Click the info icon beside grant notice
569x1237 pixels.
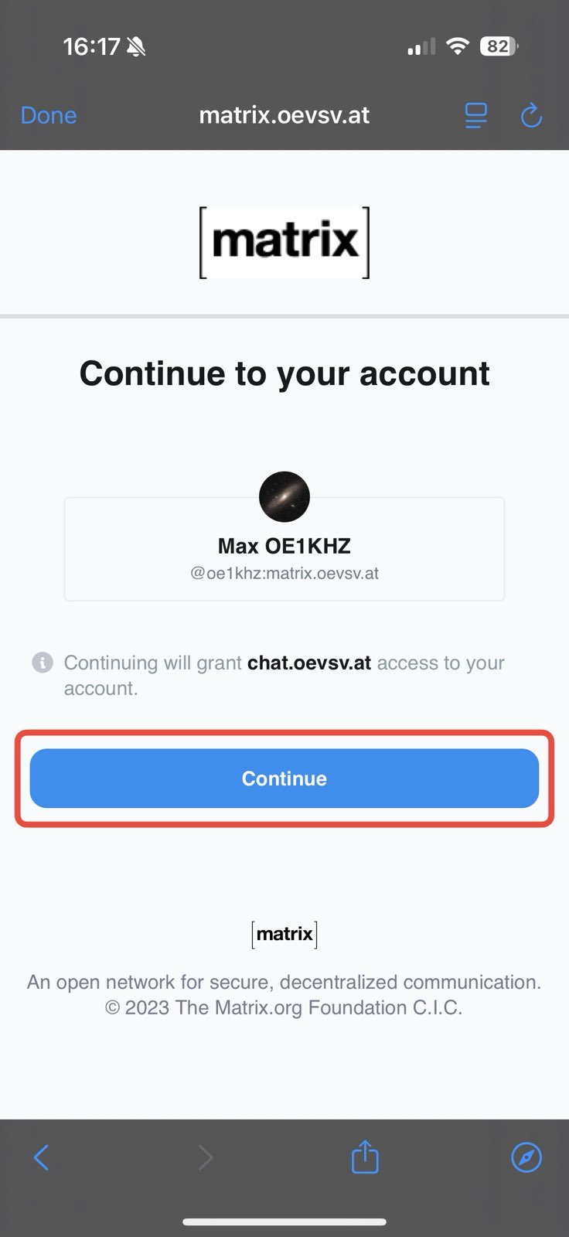(43, 663)
